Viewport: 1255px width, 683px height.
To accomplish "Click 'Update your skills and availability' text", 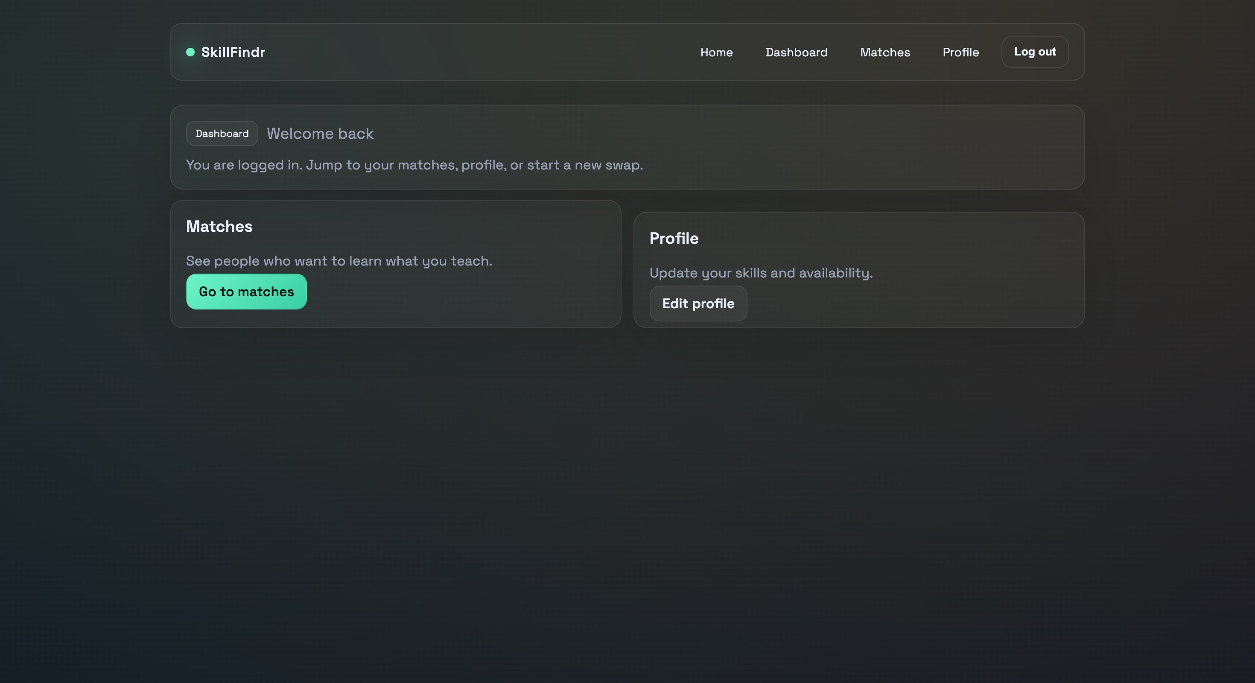I will [x=761, y=273].
